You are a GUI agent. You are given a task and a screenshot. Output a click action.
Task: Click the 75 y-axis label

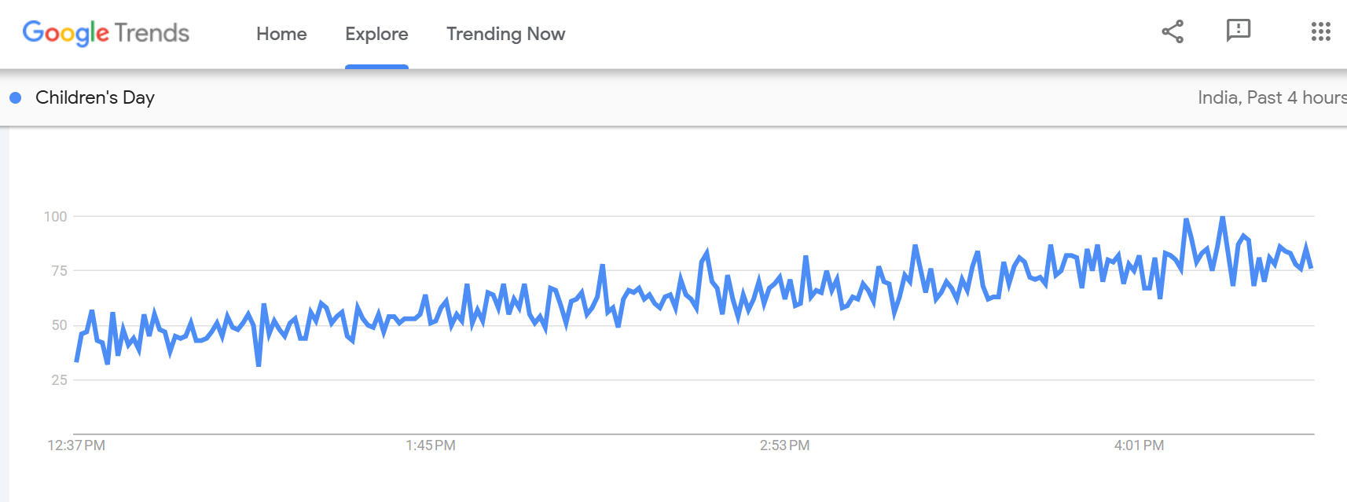click(x=59, y=271)
